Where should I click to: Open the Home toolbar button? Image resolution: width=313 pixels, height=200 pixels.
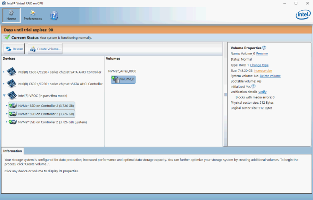pyautogui.click(x=11, y=15)
